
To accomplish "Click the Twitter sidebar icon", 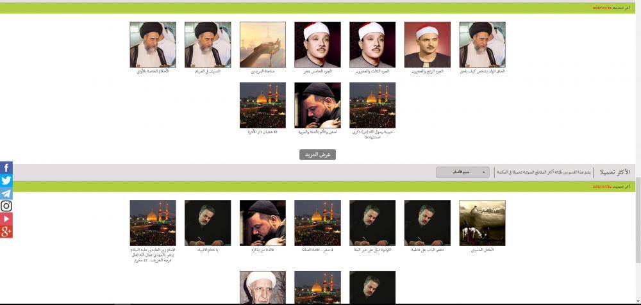I will coord(6,180).
